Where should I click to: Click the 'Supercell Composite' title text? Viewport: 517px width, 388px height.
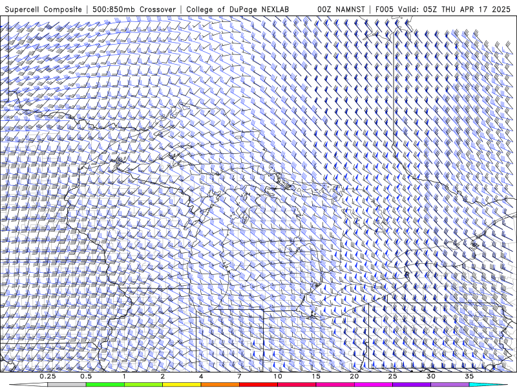pos(43,10)
